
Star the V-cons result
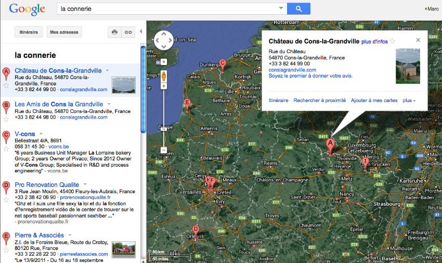pyautogui.click(x=6, y=149)
